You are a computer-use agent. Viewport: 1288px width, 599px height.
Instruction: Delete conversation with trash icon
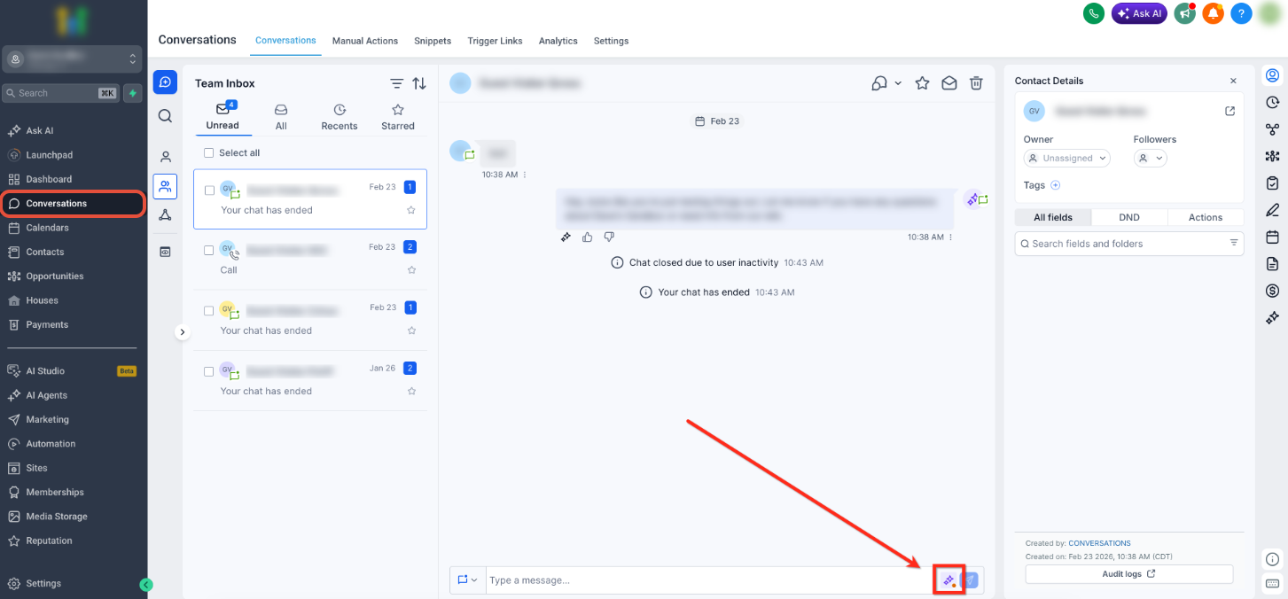pos(976,83)
